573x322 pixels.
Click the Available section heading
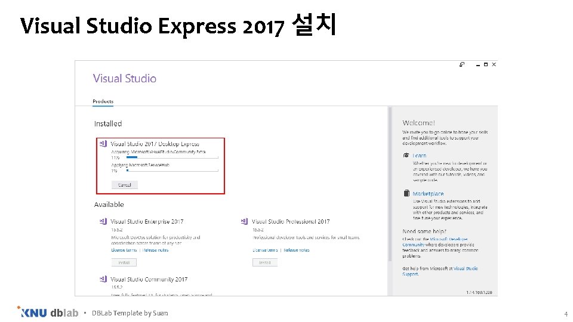coord(109,205)
